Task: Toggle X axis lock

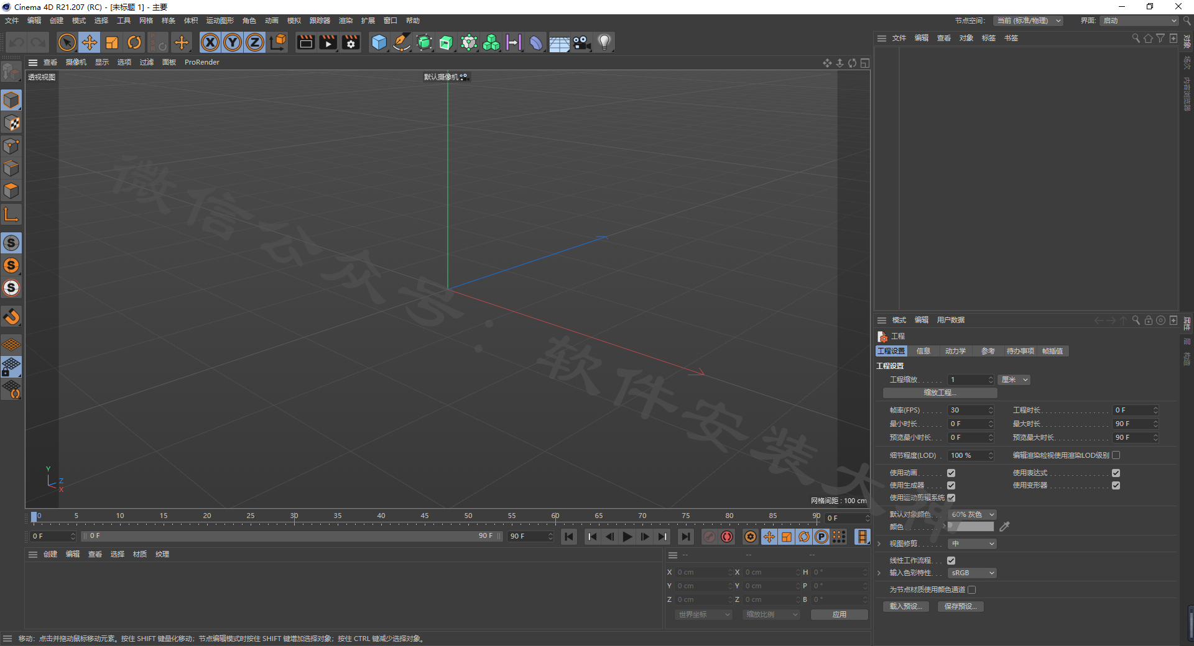Action: pos(210,42)
